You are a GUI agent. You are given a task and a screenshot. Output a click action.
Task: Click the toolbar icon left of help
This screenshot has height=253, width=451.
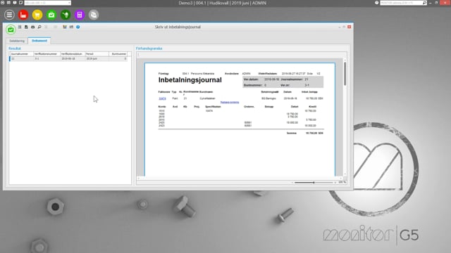[71, 27]
